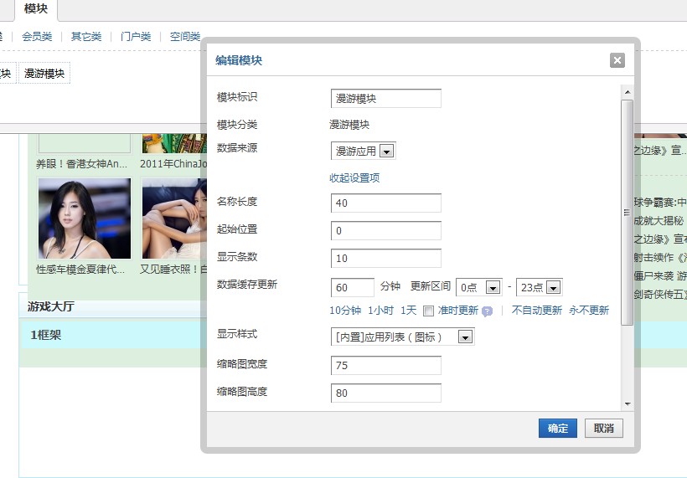Click the 射击续作 news item

660,257
